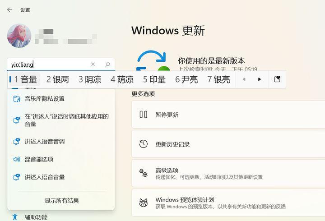Click the Windows 更新 page heading
Viewport: 325px width, 221px height.
coord(168,31)
